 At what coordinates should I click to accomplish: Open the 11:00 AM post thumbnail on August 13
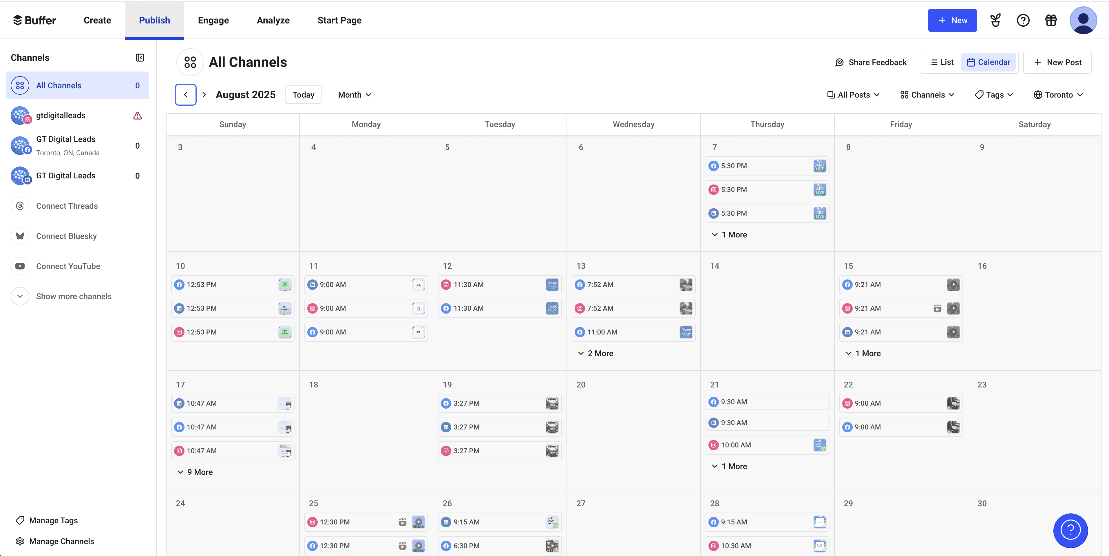686,332
